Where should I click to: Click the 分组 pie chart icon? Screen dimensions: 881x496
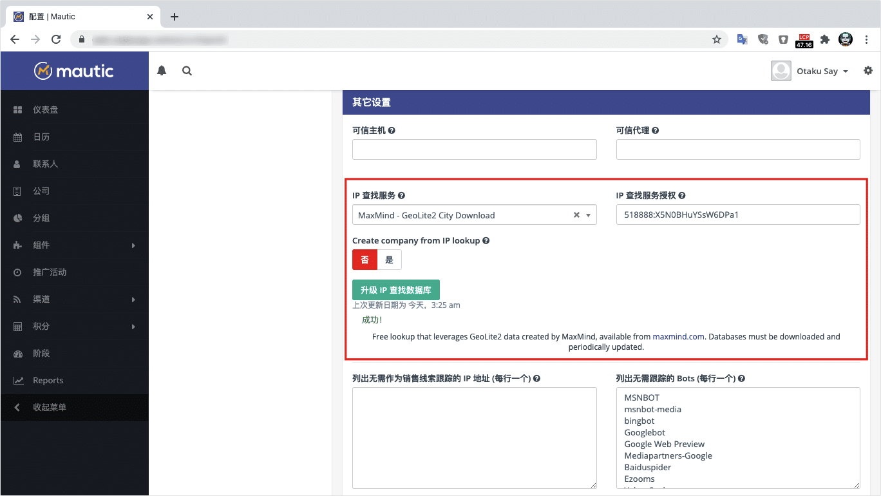point(18,218)
